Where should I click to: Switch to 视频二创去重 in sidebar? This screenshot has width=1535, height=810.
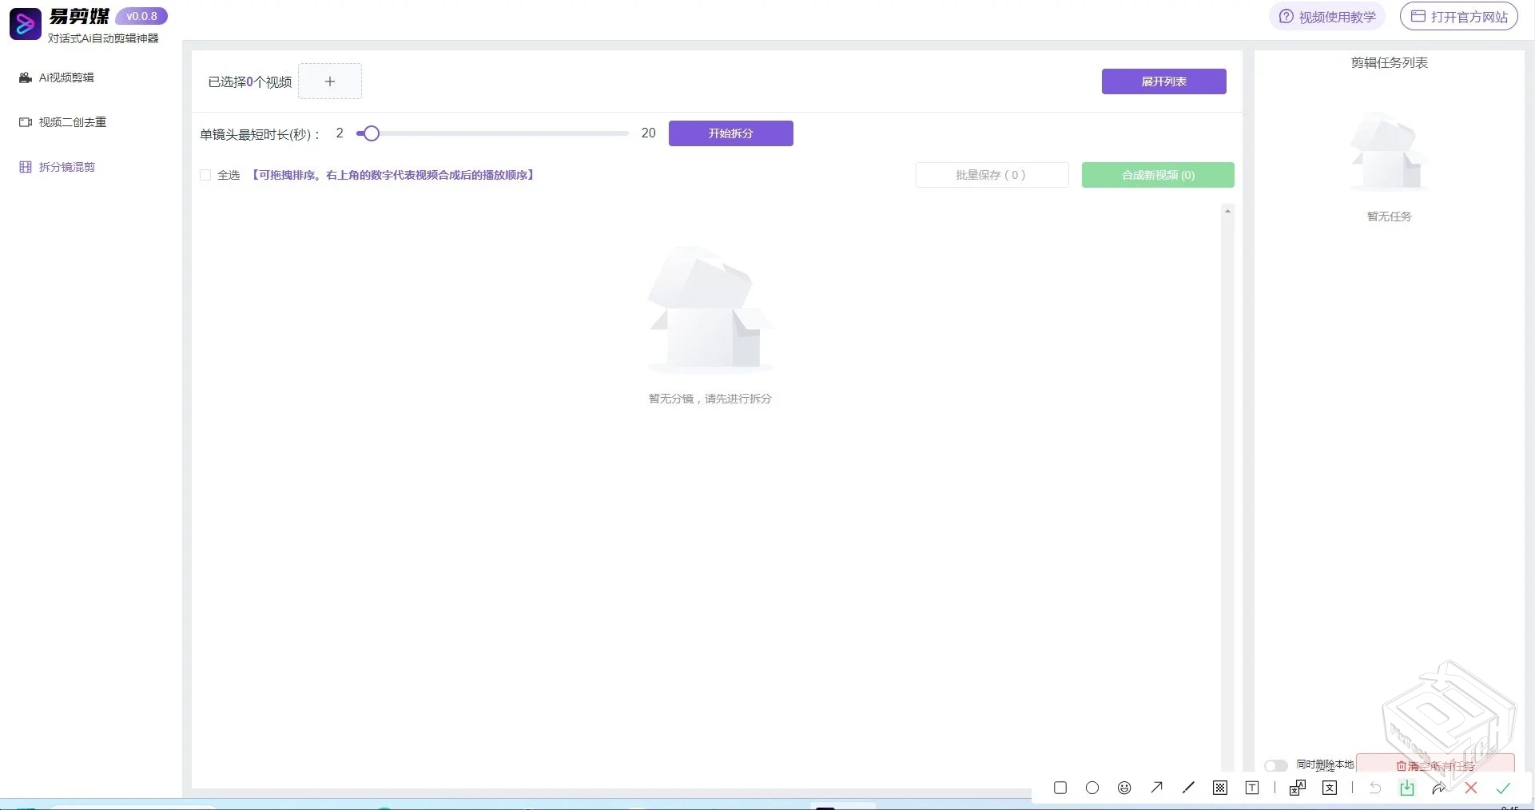tap(72, 121)
